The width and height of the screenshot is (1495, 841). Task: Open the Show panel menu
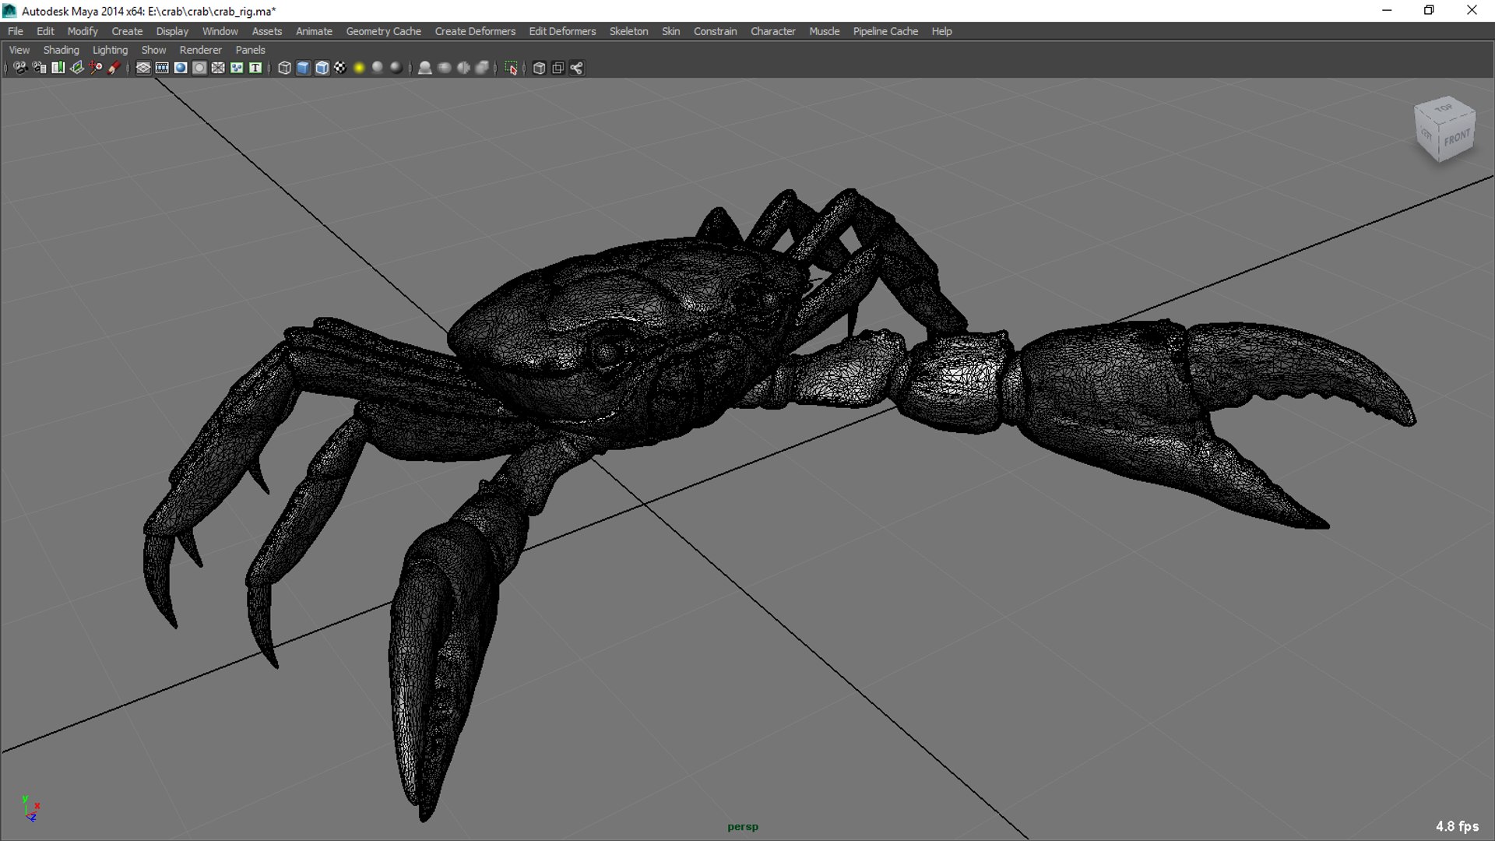coord(153,50)
